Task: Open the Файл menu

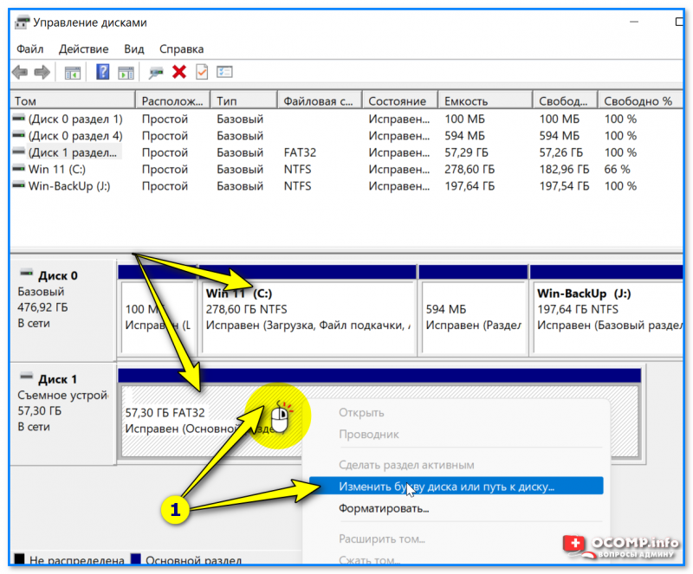Action: [x=30, y=48]
